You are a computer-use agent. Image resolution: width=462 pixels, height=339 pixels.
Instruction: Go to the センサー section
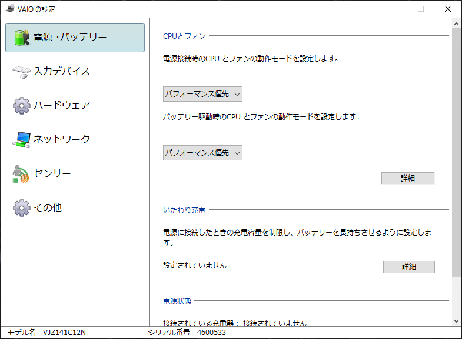tap(75, 173)
